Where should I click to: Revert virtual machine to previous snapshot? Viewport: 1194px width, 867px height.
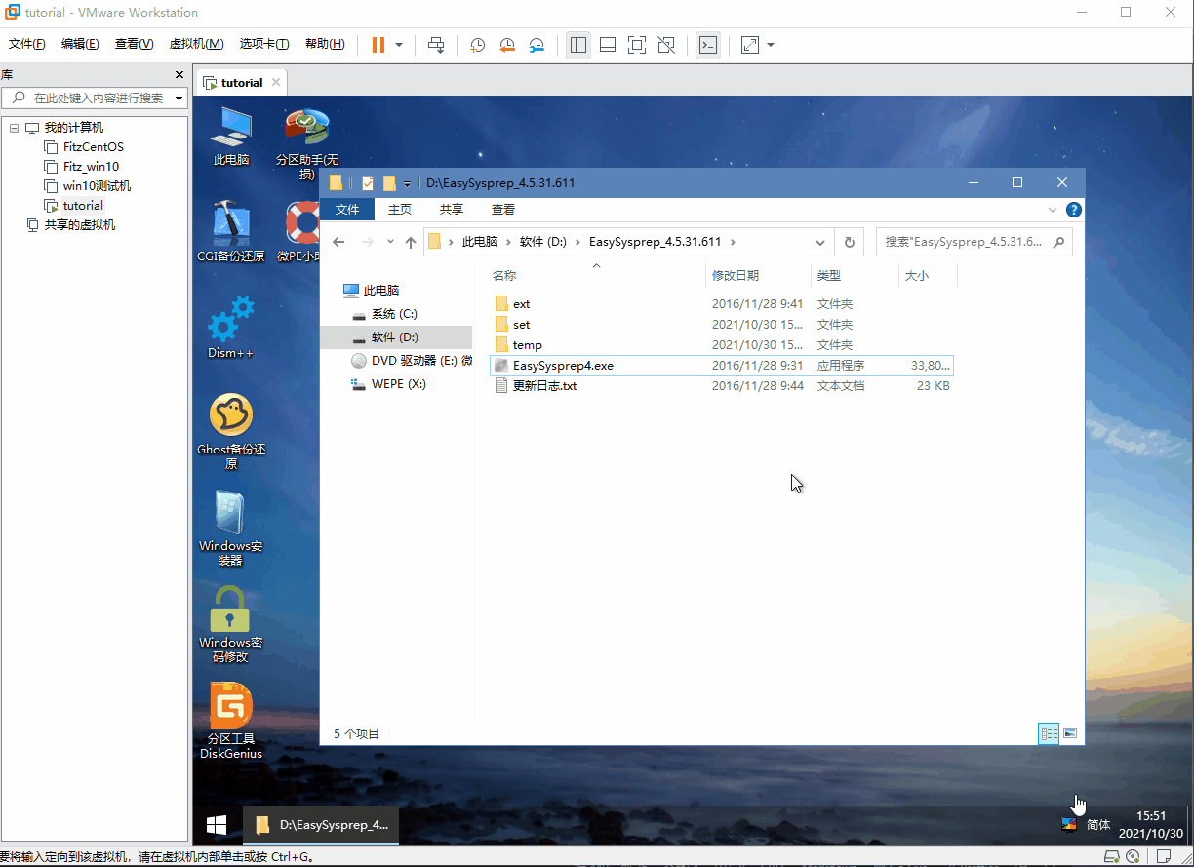tap(507, 45)
